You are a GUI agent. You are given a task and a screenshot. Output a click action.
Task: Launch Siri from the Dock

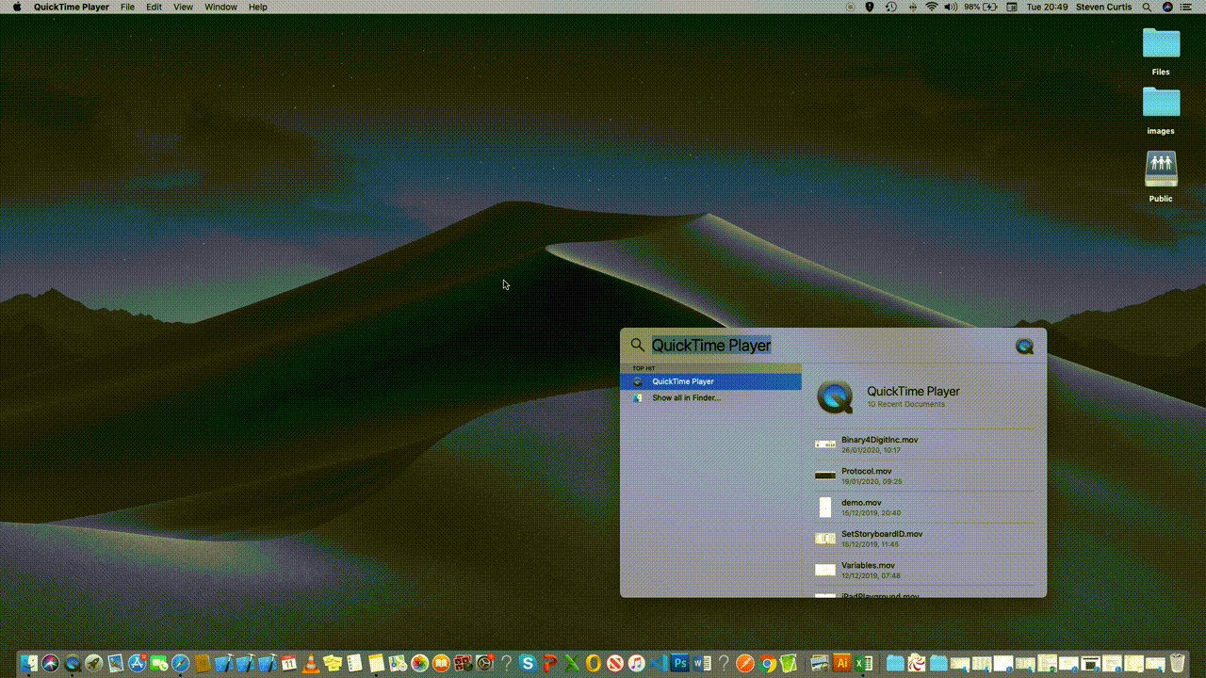click(51, 663)
